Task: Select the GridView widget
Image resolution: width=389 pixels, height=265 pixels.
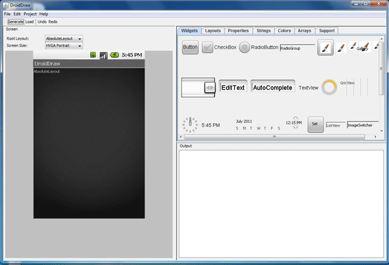Action: 354,87
